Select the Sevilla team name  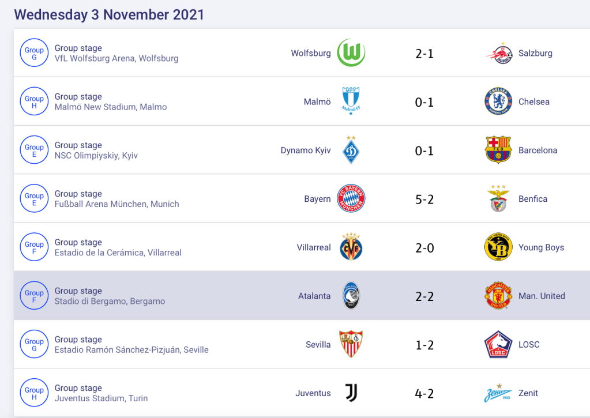318,345
